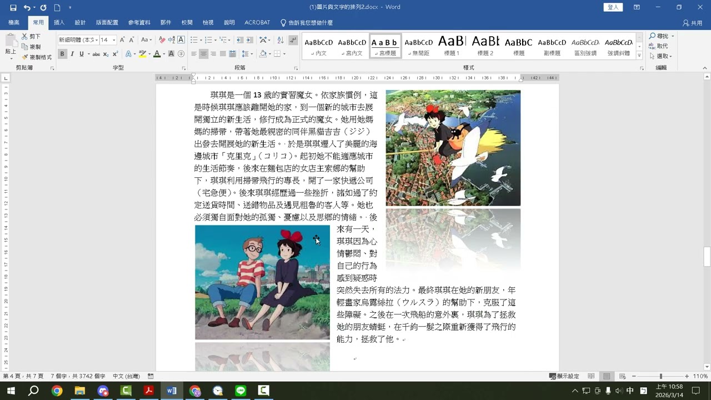Viewport: 711px width, 400px height.
Task: Open Chrome from the Windows taskbar
Action: click(57, 391)
